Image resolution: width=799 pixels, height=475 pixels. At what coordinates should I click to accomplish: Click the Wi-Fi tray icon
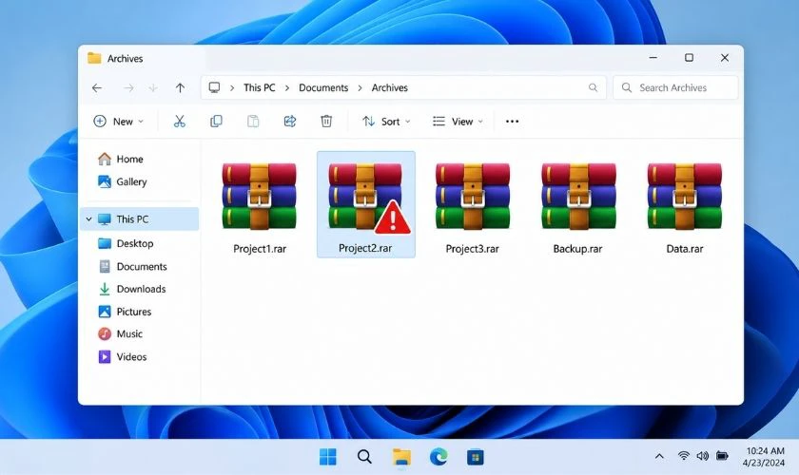[684, 456]
